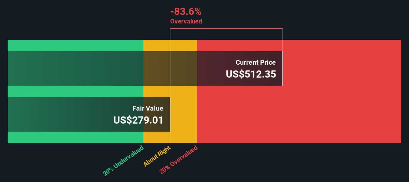Image resolution: width=409 pixels, height=182 pixels.
Task: Select the Current Price label
Action: (x=255, y=62)
